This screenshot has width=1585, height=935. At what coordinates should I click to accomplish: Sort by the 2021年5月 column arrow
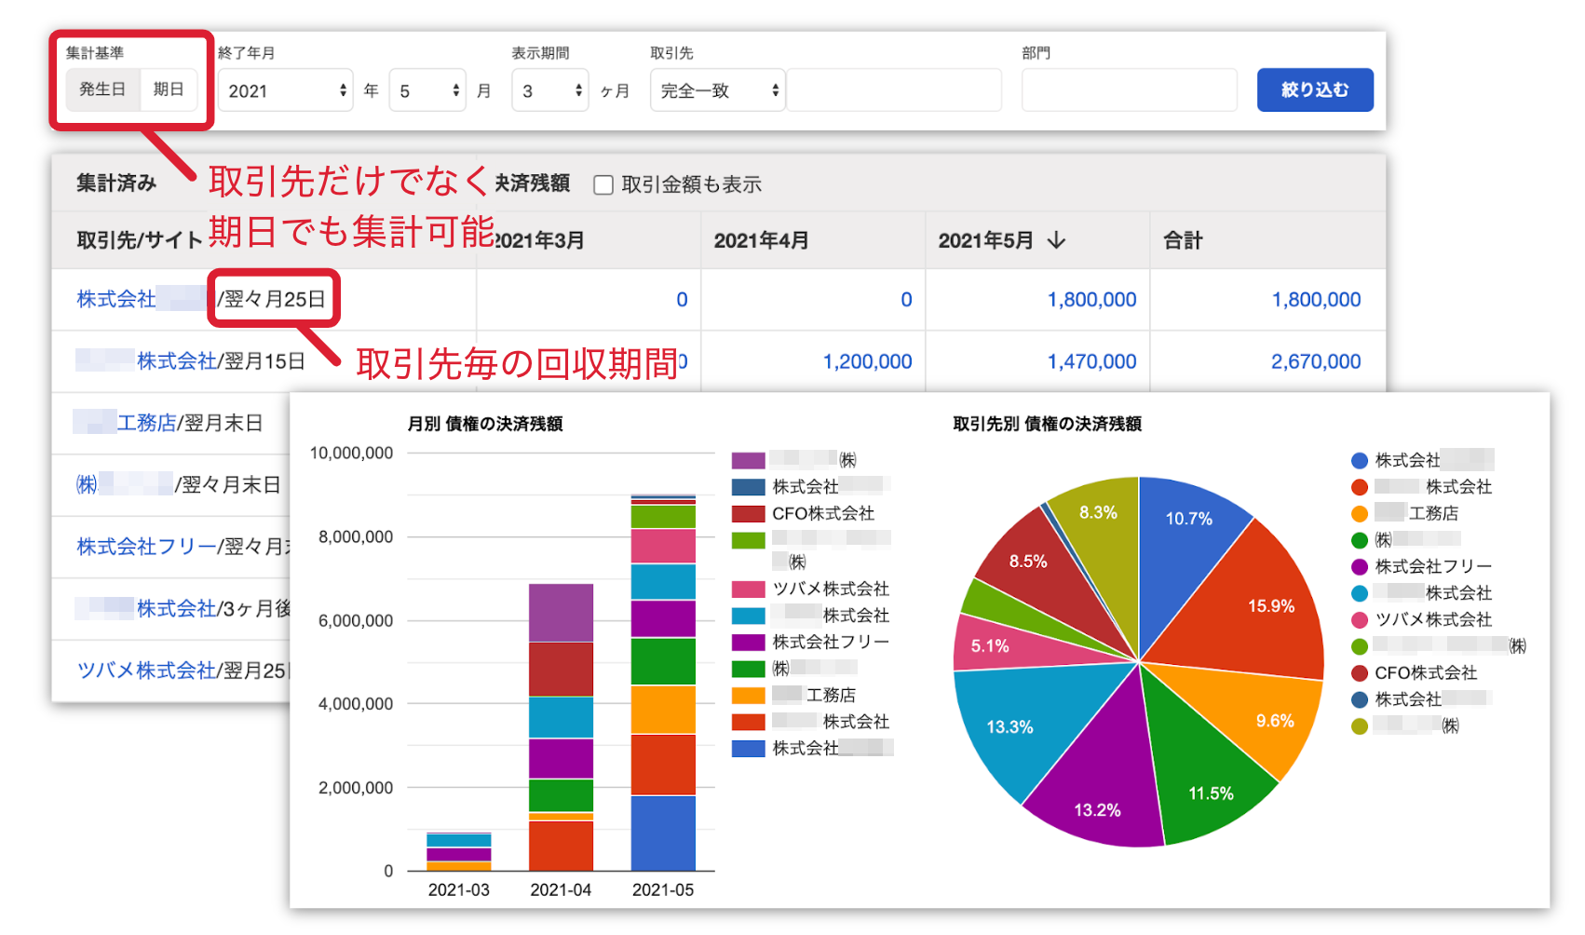point(1056,240)
